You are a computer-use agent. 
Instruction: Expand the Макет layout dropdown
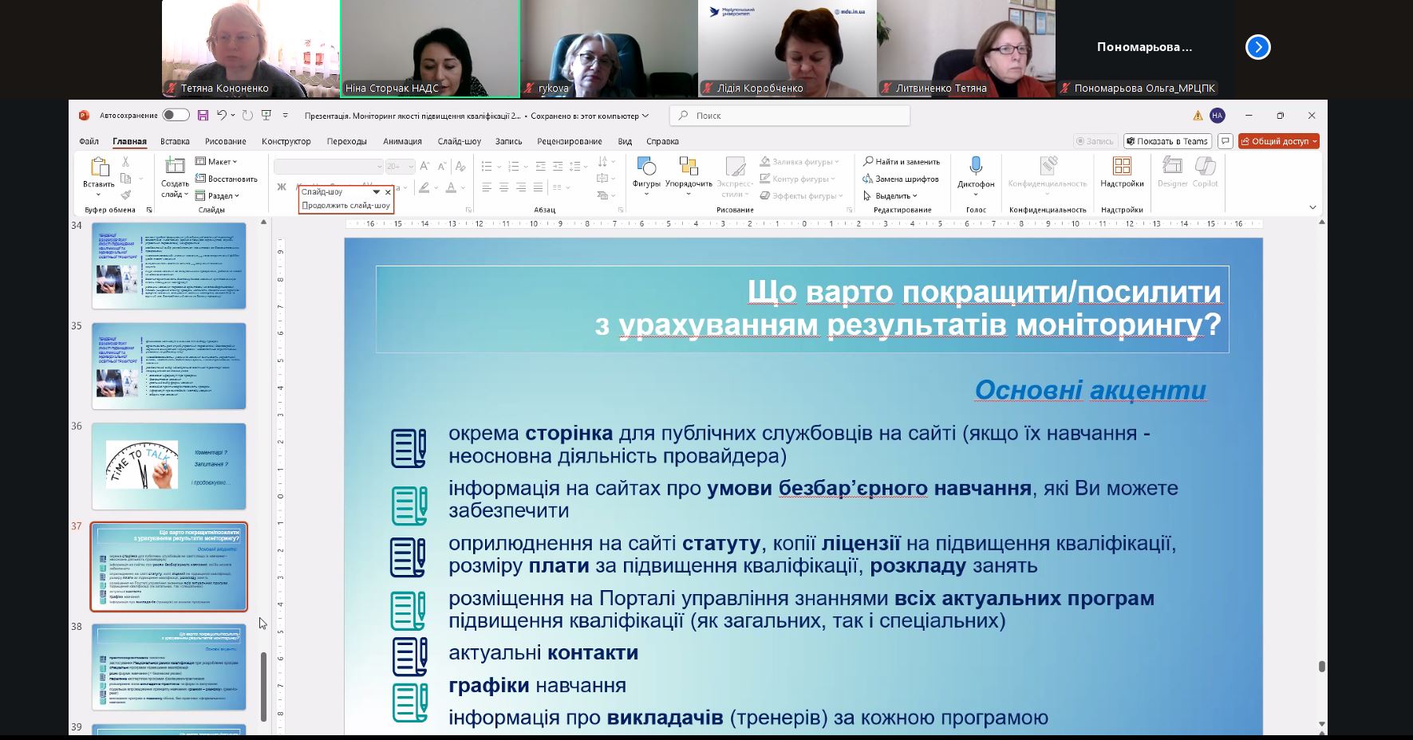tap(217, 162)
